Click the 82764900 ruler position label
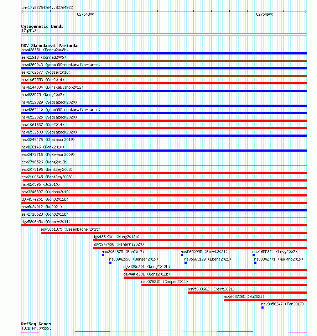This screenshot has width=317, height=336. tap(265, 14)
